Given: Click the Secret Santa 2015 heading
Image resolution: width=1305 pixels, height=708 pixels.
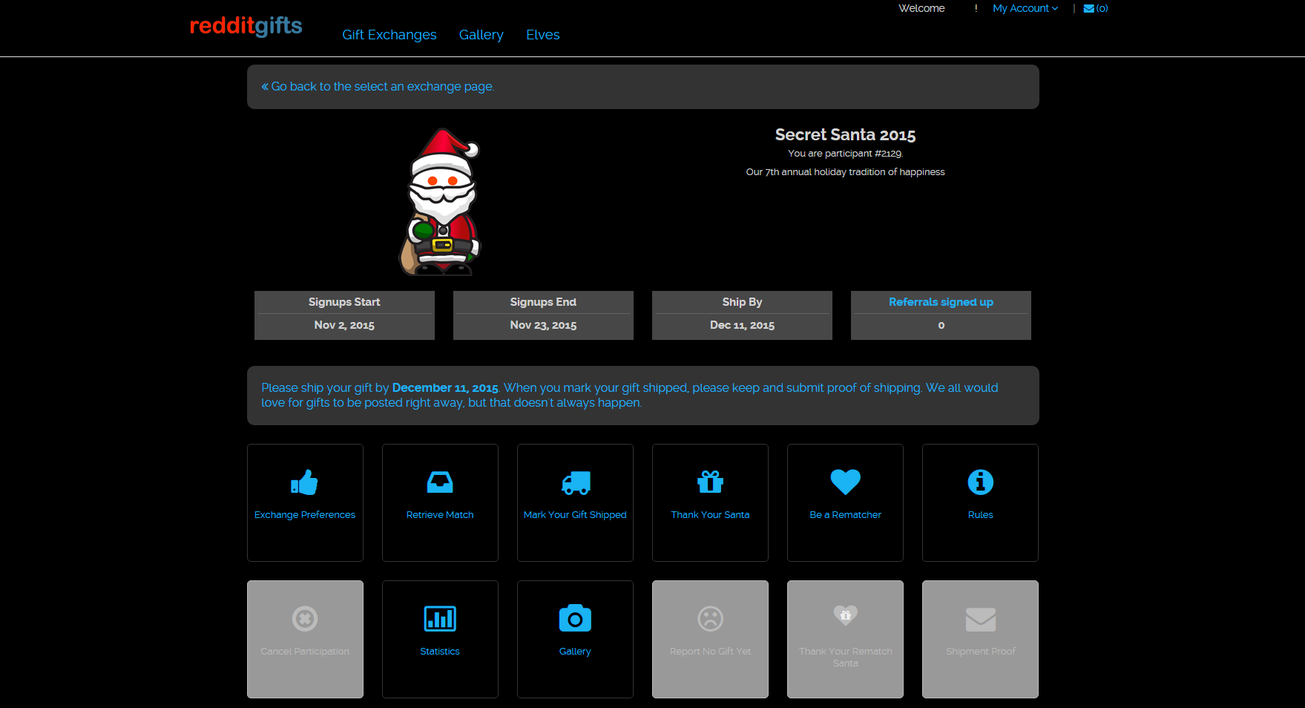Looking at the screenshot, I should click(x=846, y=135).
